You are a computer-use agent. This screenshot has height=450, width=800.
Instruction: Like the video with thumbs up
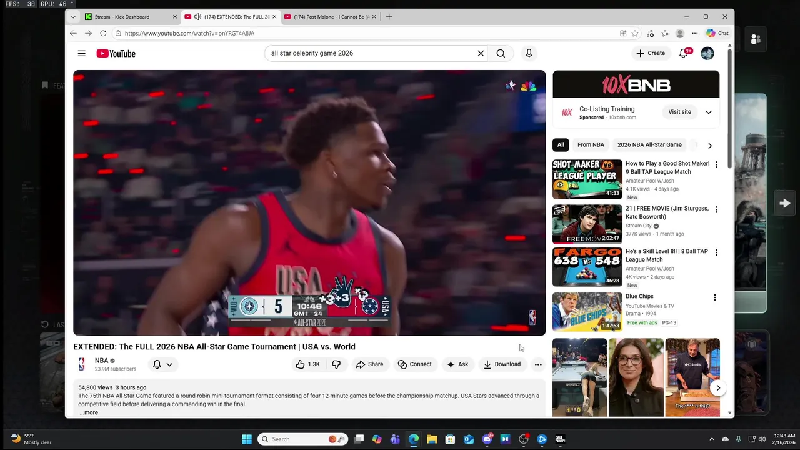pyautogui.click(x=308, y=364)
